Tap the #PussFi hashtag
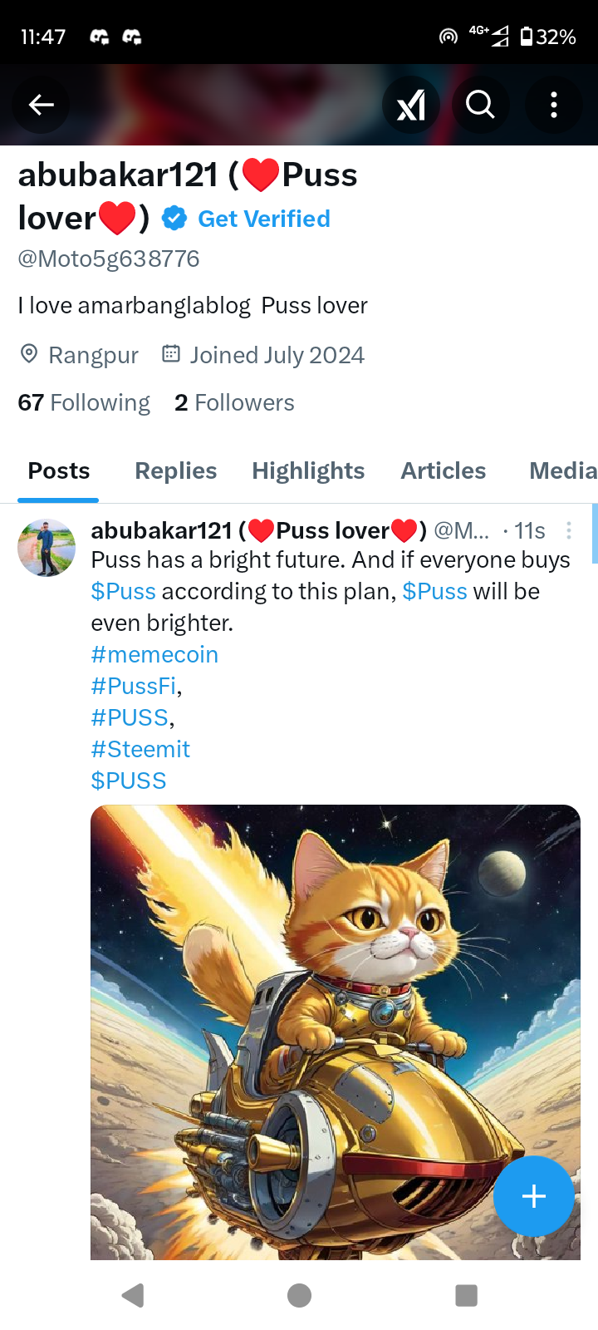 point(134,687)
